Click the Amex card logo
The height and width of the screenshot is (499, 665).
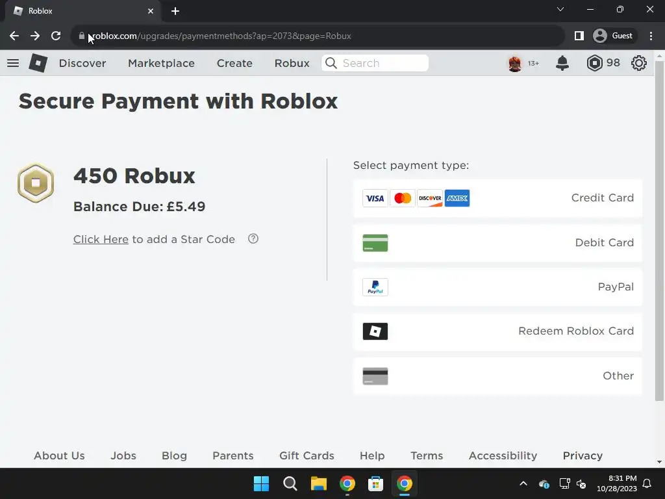pos(457,198)
